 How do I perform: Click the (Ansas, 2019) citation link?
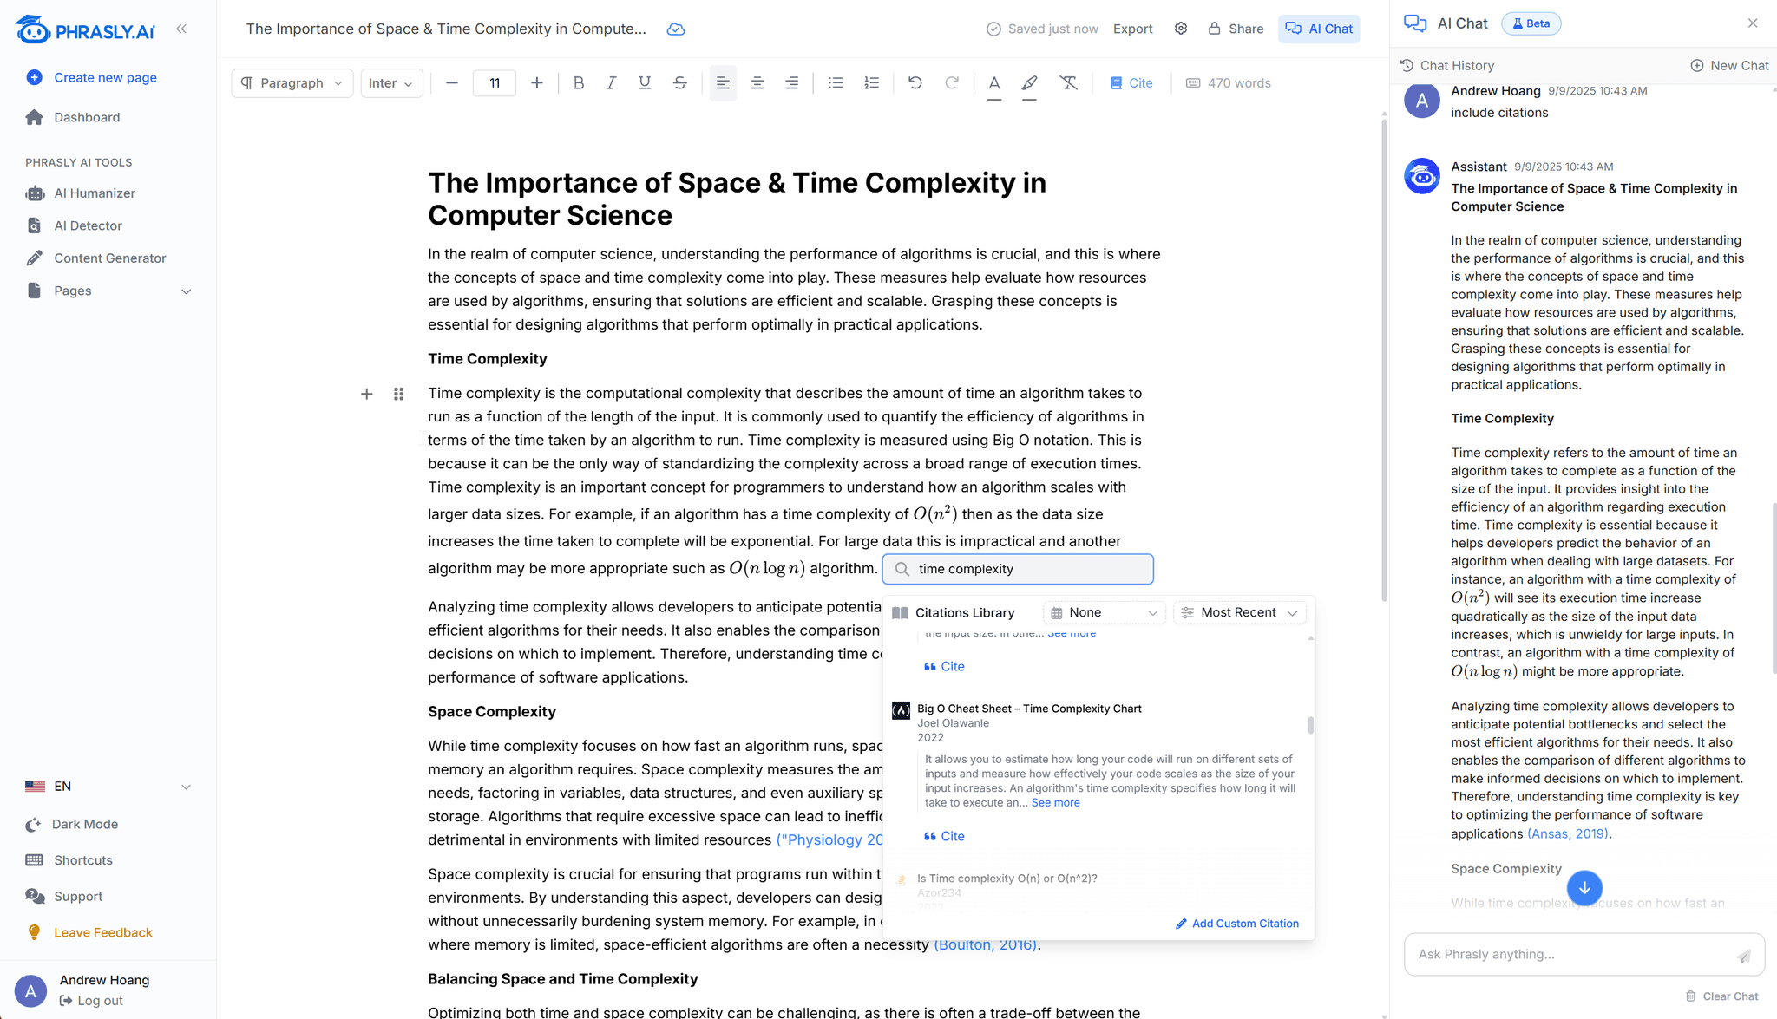[1568, 834]
